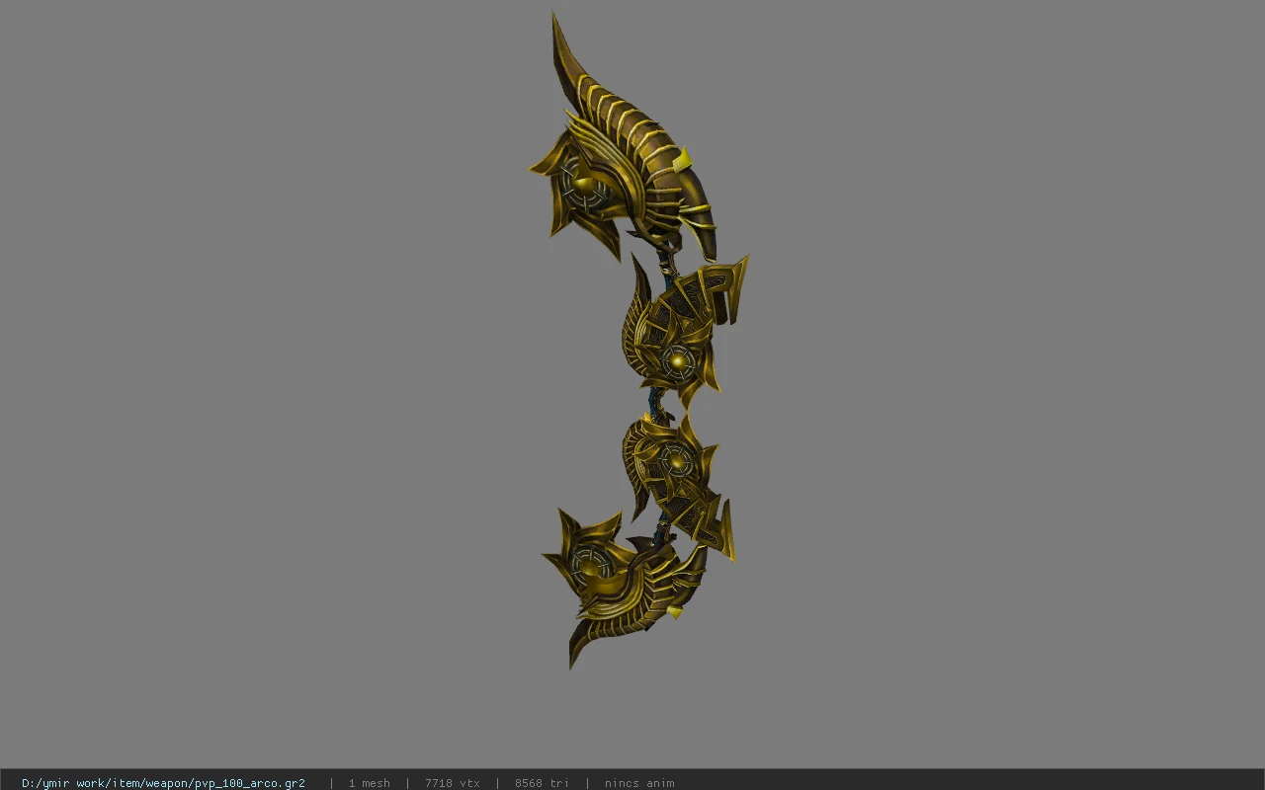
Task: Click the "7718 vtx" vertex count
Action: pyautogui.click(x=453, y=783)
